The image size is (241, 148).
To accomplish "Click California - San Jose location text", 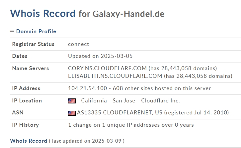I will click(x=108, y=100).
